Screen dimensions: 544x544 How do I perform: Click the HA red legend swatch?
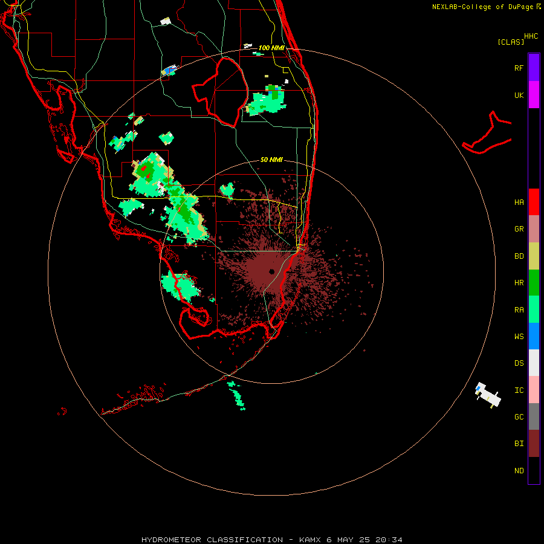pyautogui.click(x=534, y=202)
